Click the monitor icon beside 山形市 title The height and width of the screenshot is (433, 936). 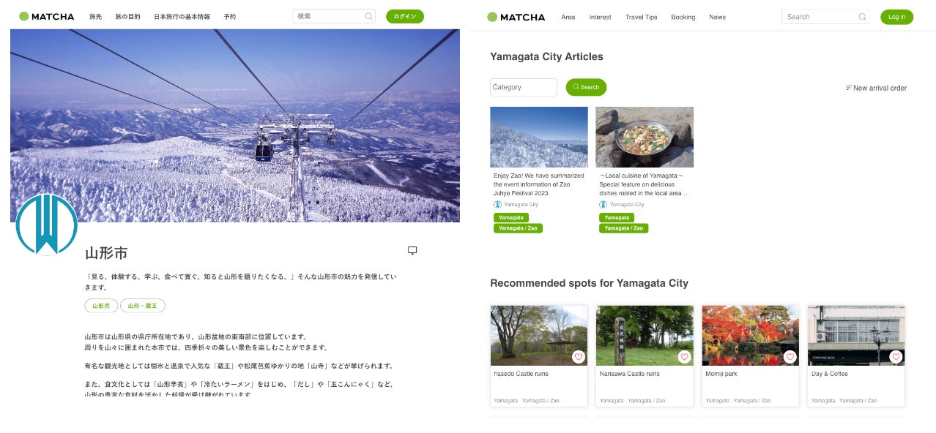[x=412, y=250]
